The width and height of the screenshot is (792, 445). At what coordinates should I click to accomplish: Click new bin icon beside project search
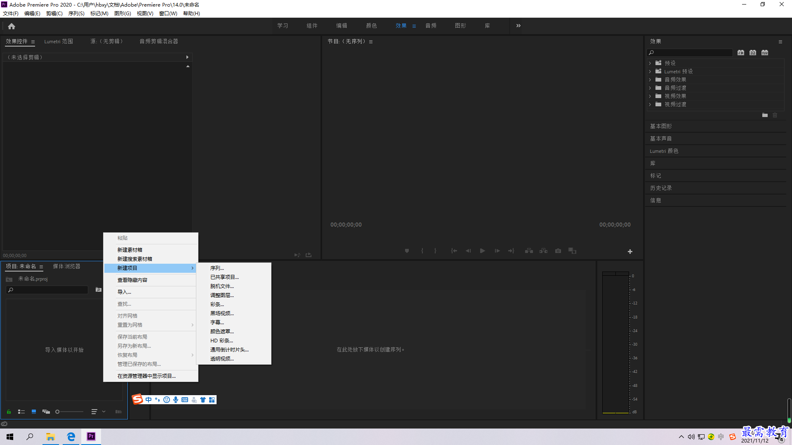pos(99,290)
